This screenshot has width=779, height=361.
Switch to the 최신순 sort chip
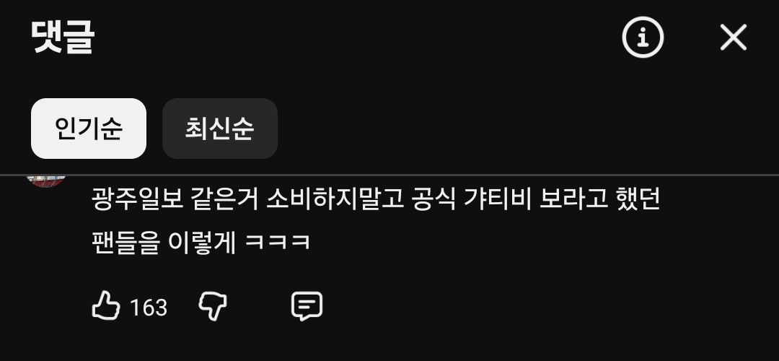[x=219, y=129]
